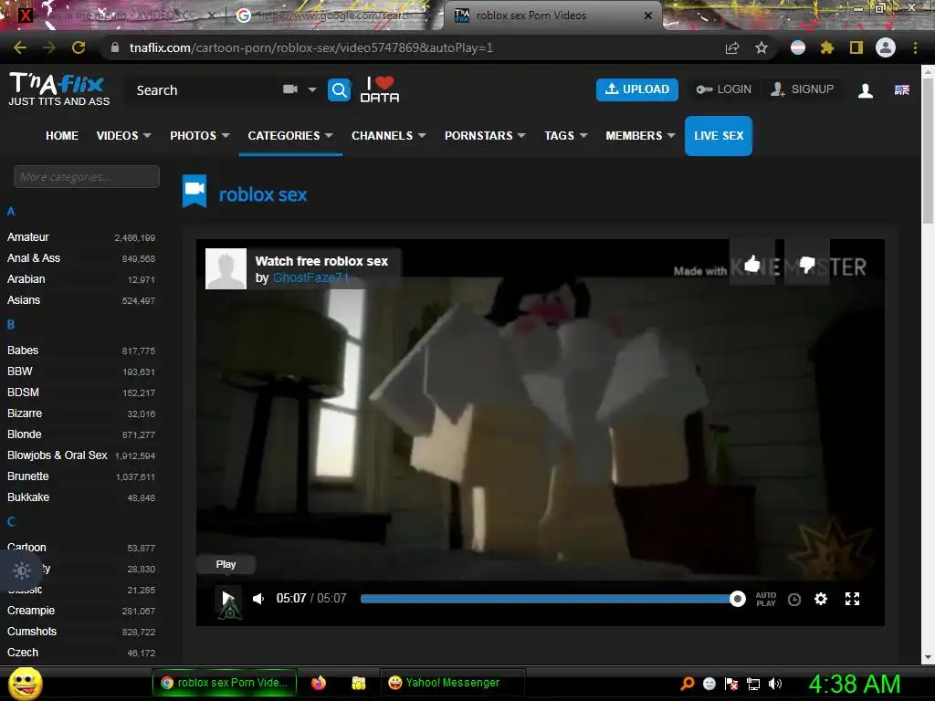Open the browser side panel icon

pyautogui.click(x=856, y=47)
